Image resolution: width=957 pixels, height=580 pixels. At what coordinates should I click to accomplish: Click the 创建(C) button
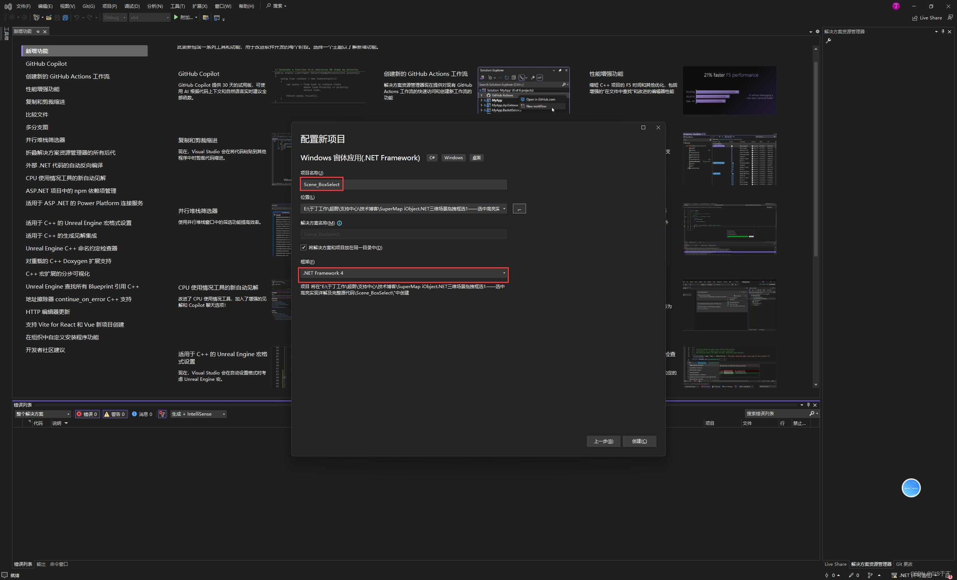click(x=639, y=441)
